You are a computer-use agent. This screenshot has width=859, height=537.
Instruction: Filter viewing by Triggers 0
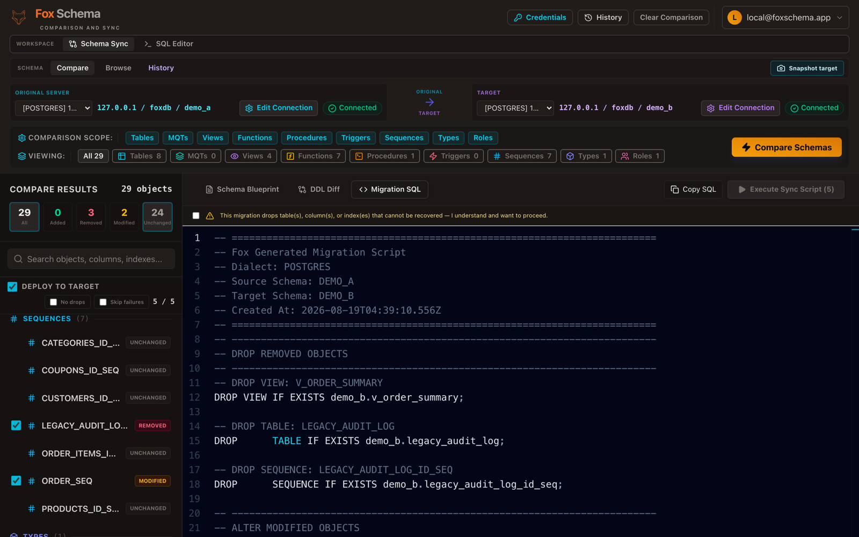pyautogui.click(x=454, y=156)
